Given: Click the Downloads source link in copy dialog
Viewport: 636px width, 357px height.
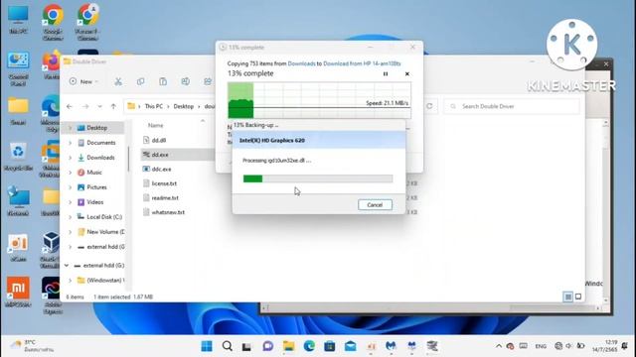Looking at the screenshot, I should coord(301,63).
